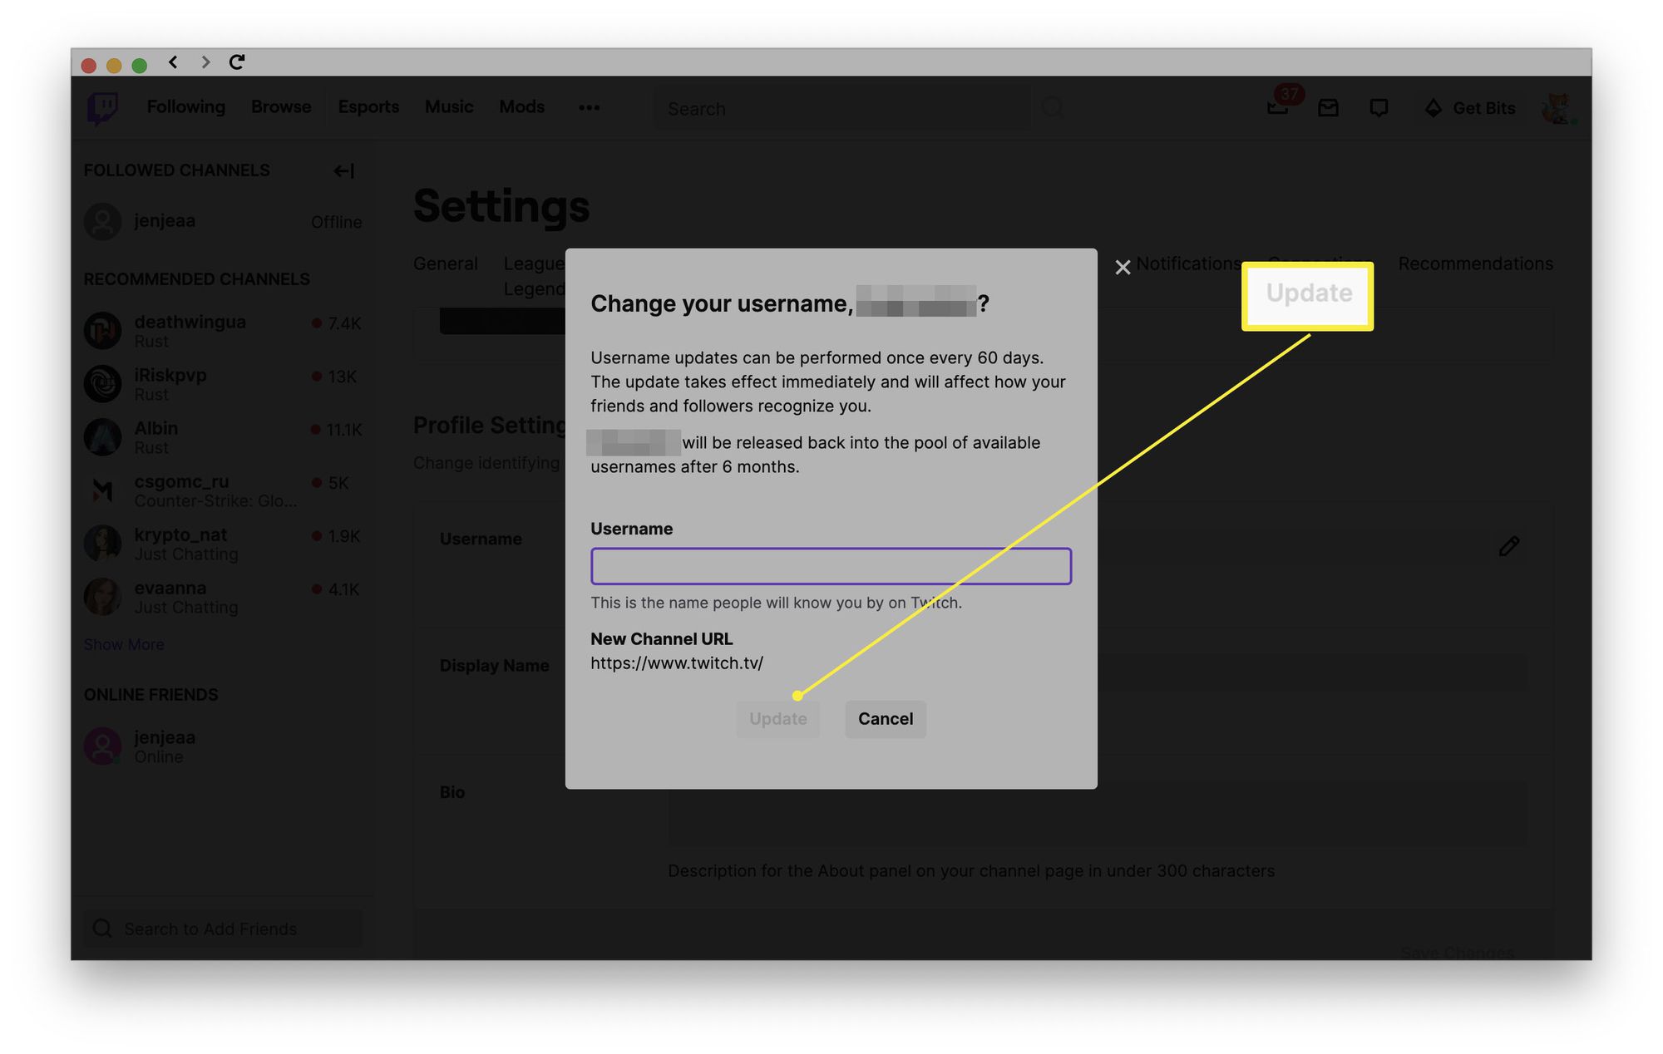Image resolution: width=1663 pixels, height=1054 pixels.
Task: Switch to the Recommendations settings tab
Action: tap(1475, 263)
